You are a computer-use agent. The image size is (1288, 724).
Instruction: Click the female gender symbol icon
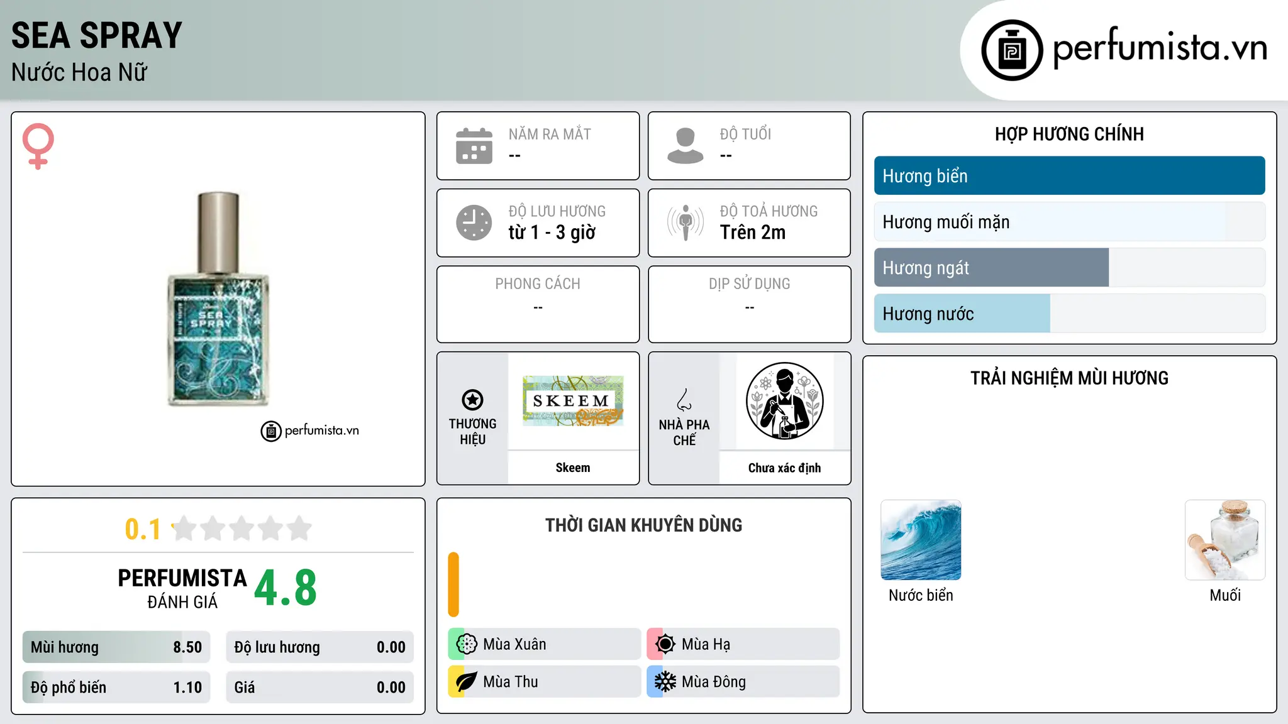(38, 146)
